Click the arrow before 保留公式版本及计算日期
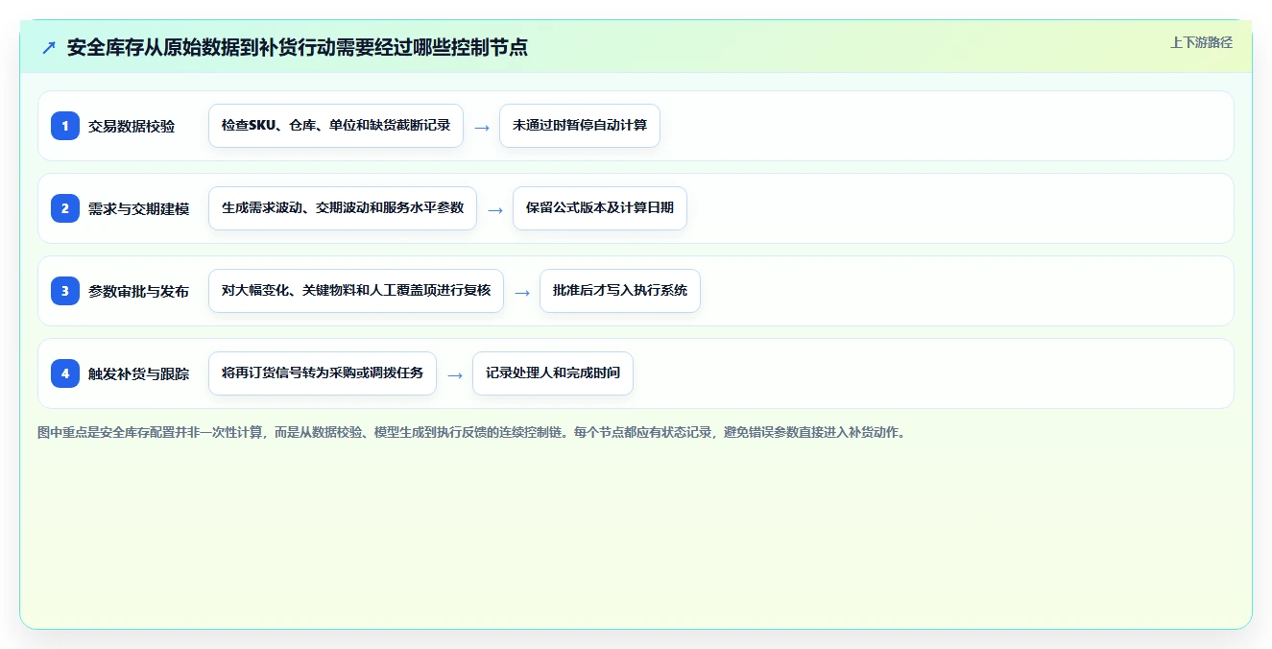 [x=495, y=209]
